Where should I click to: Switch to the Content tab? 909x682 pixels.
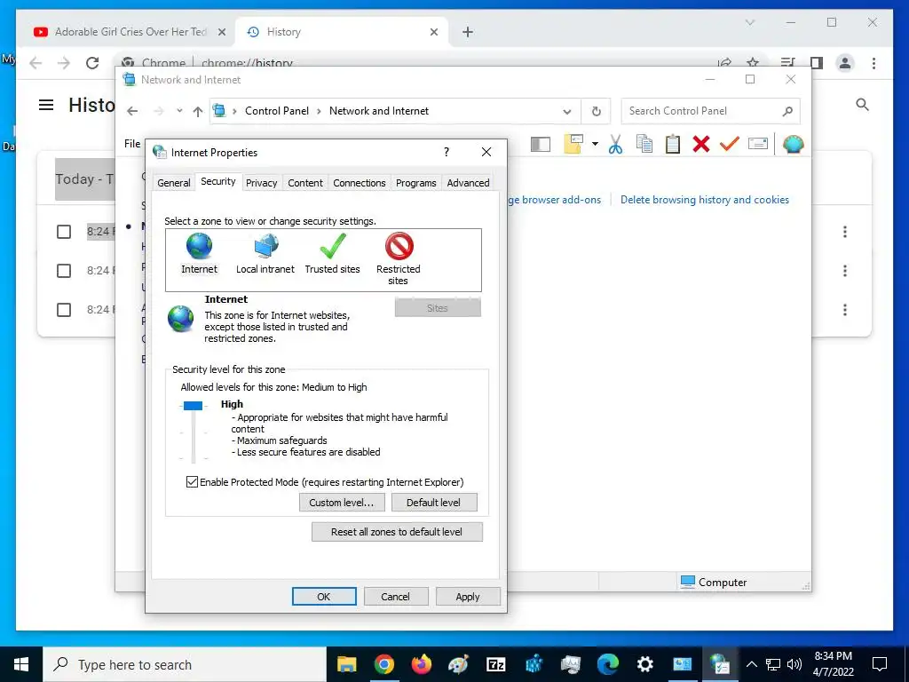tap(305, 183)
